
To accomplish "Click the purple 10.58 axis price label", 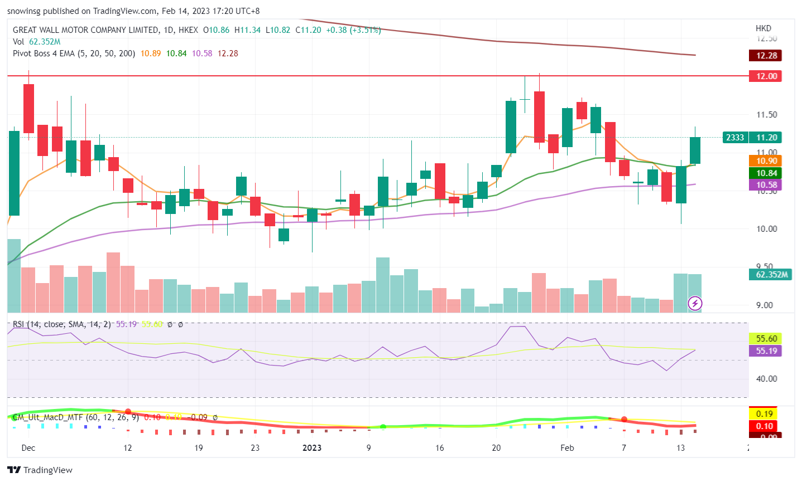I will (766, 185).
